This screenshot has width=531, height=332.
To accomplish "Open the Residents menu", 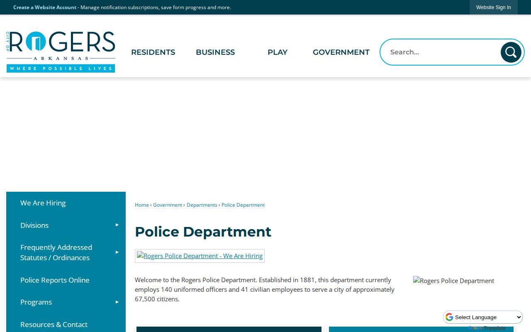I will tap(153, 52).
